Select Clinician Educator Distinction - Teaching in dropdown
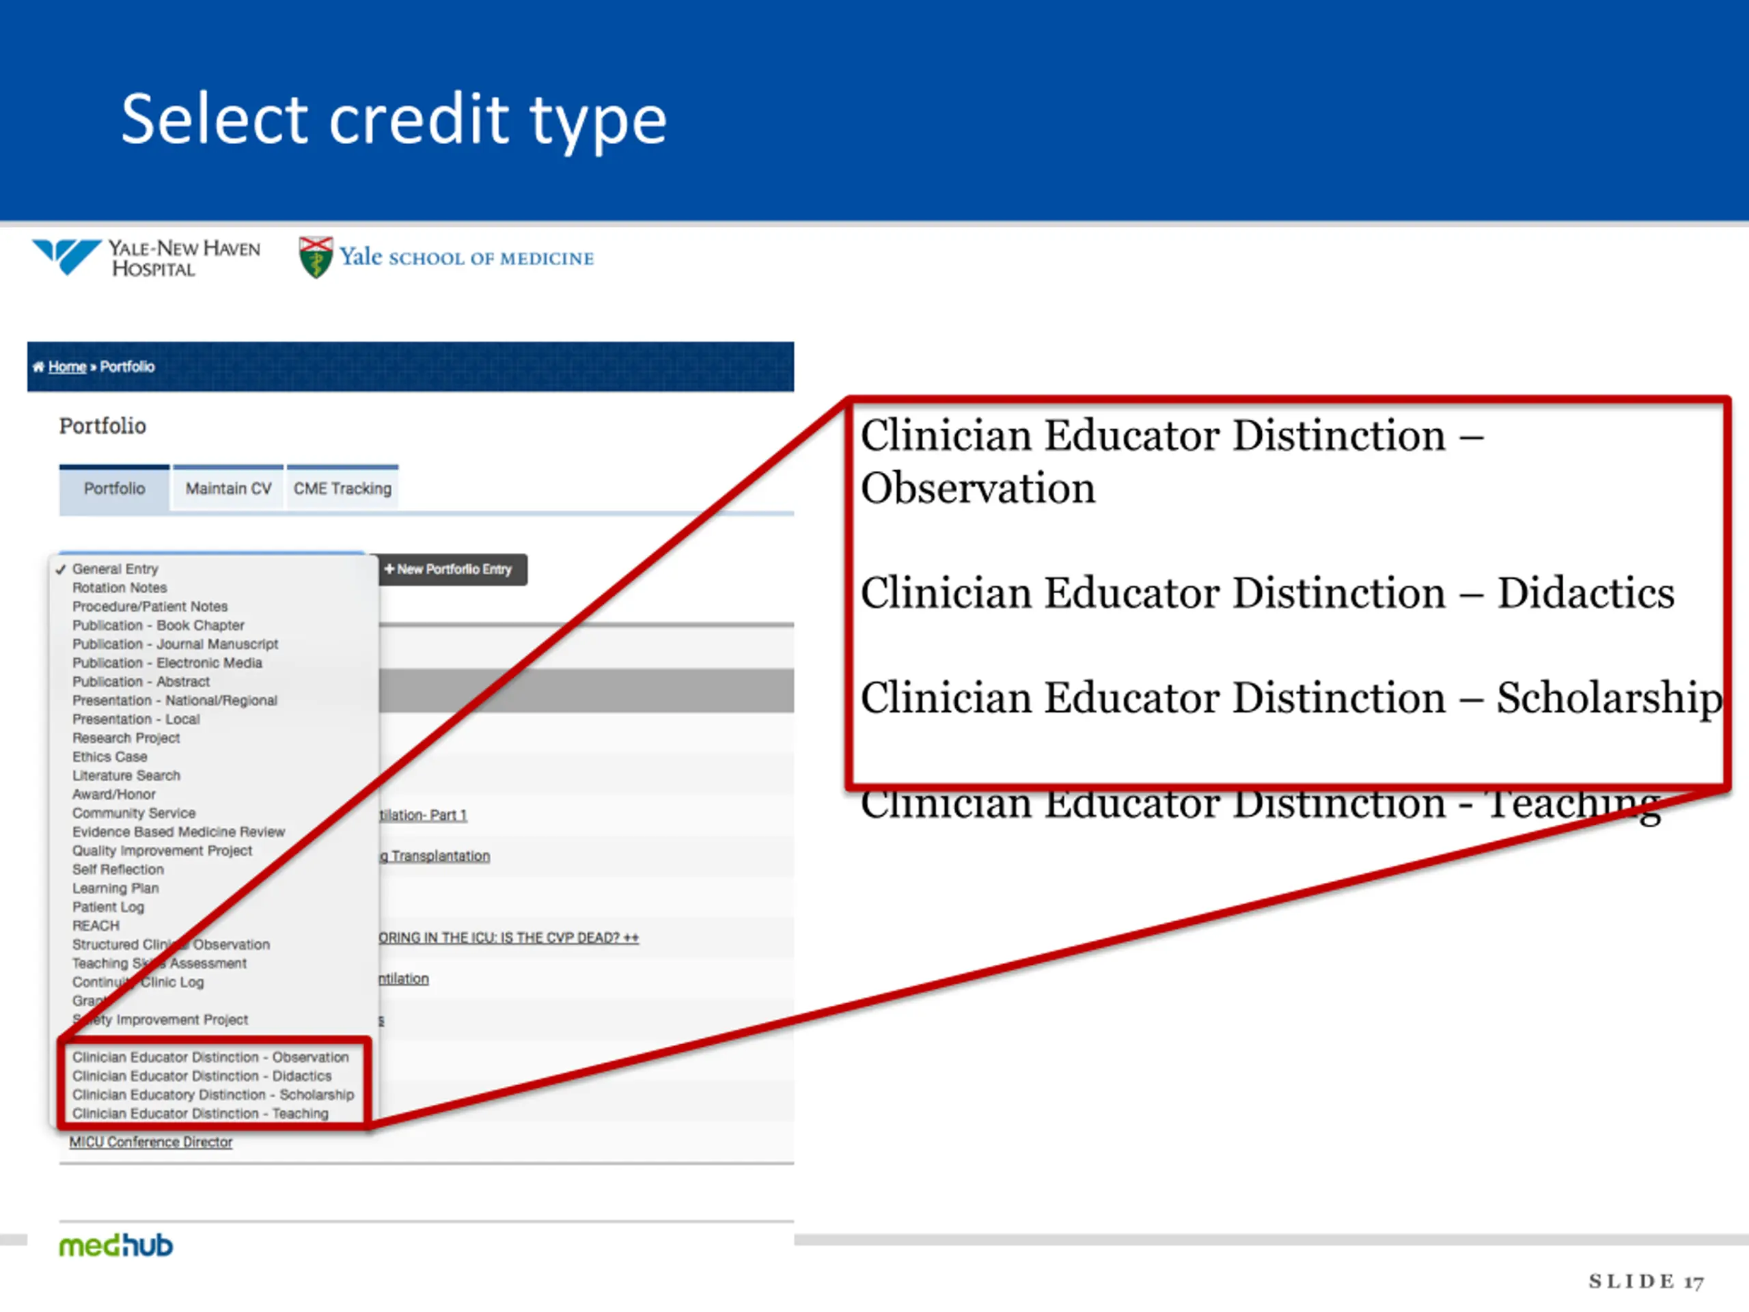1749x1312 pixels. 200,1115
